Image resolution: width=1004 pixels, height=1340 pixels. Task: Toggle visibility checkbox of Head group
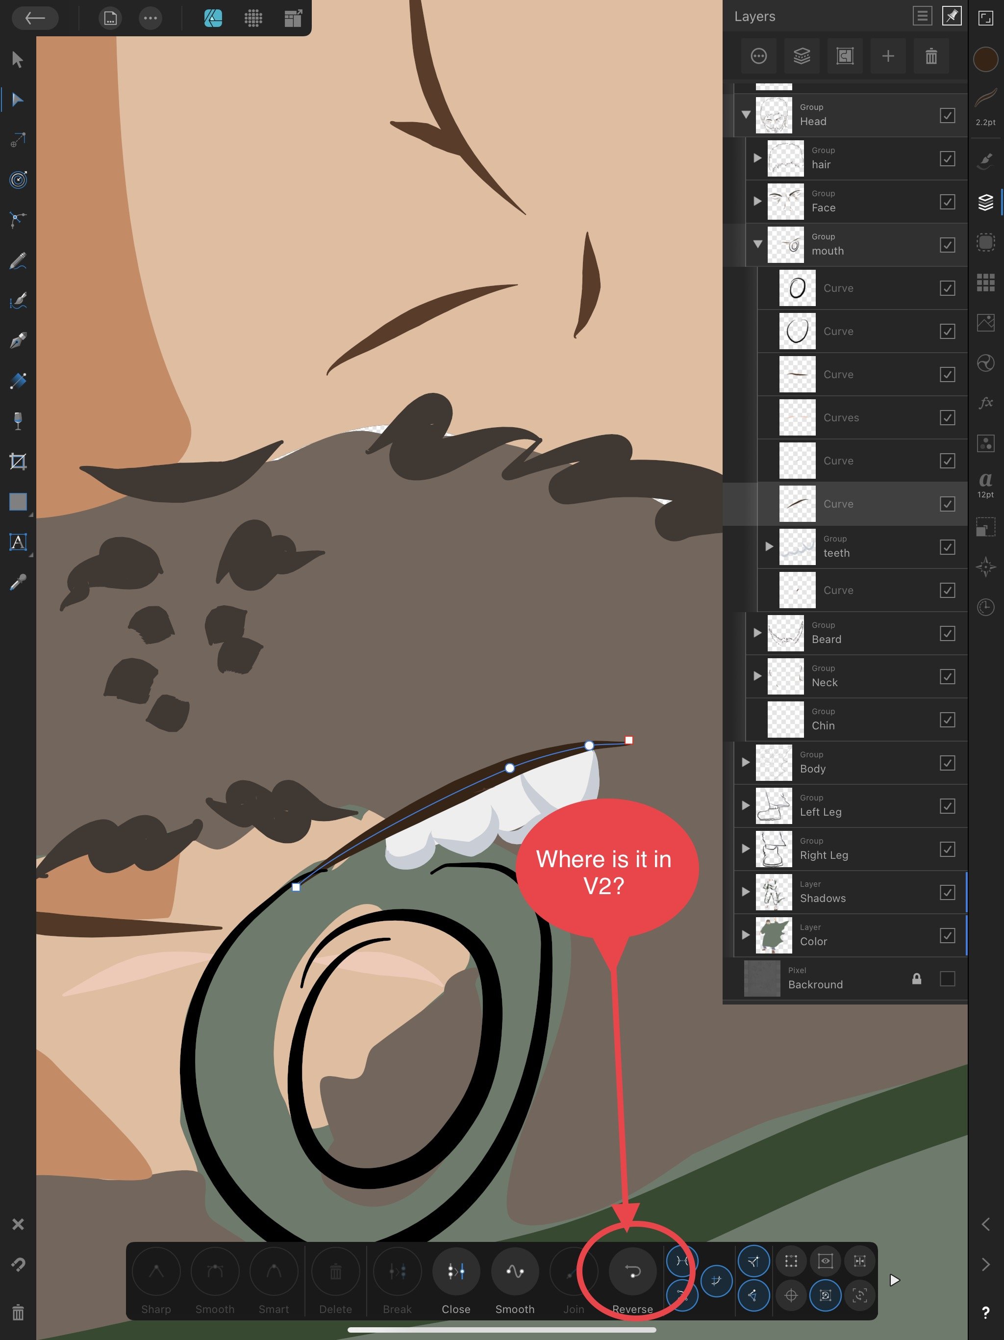947,115
